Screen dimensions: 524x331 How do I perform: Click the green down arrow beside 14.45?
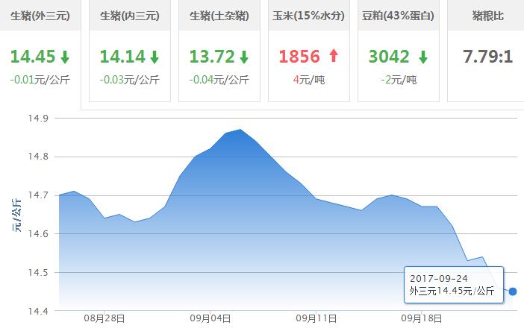point(66,57)
